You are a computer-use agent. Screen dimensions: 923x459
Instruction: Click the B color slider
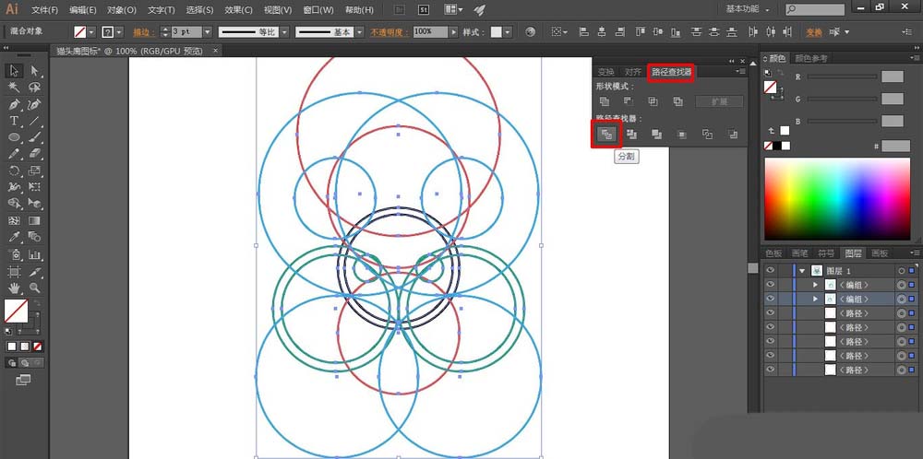click(x=843, y=121)
